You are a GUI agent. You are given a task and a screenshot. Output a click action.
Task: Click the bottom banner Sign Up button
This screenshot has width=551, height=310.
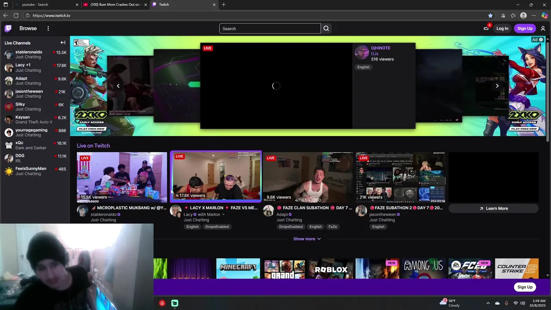525,287
